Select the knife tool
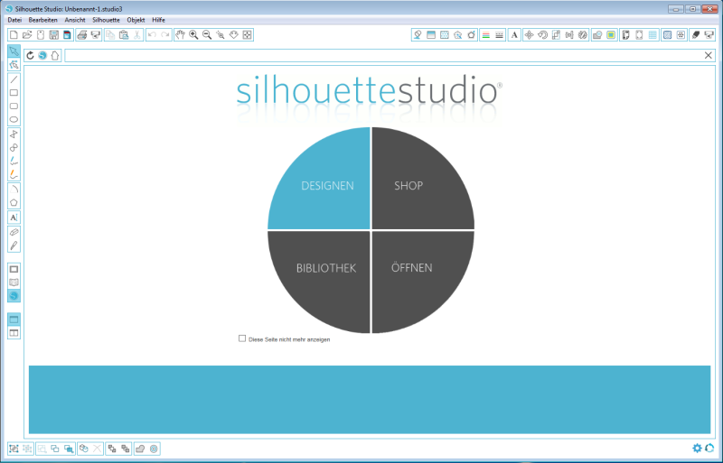 pos(14,245)
